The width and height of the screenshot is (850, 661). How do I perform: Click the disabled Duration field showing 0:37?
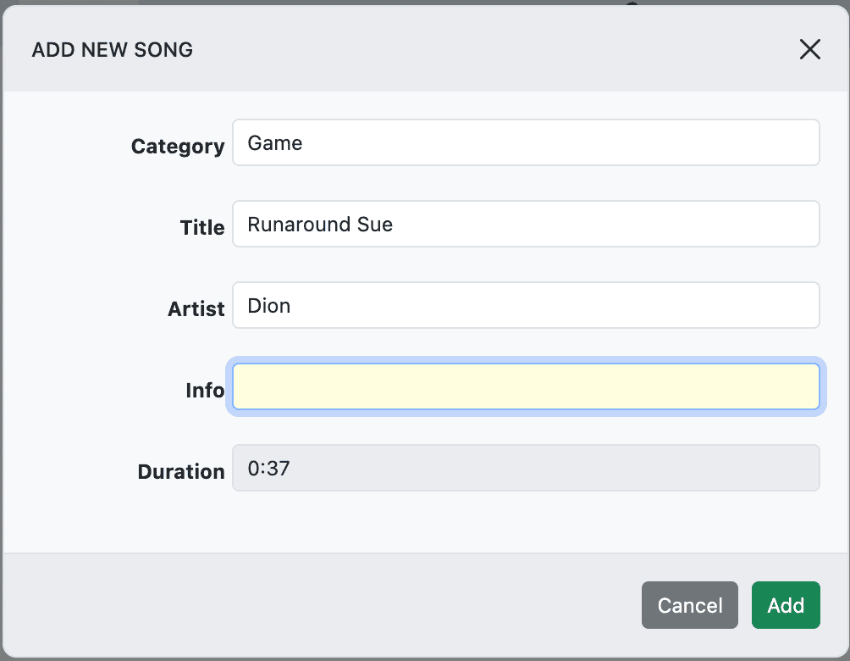click(x=525, y=468)
